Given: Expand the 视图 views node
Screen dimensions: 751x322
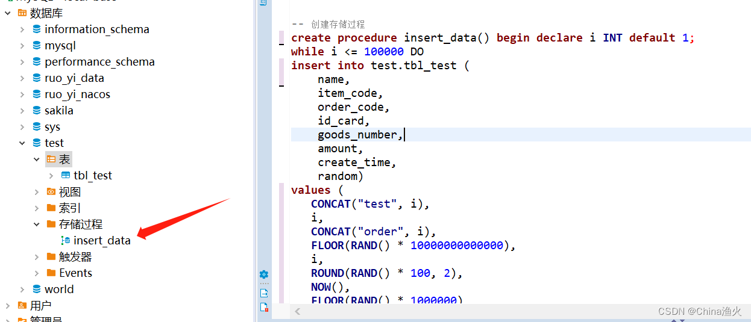Looking at the screenshot, I should tap(37, 191).
